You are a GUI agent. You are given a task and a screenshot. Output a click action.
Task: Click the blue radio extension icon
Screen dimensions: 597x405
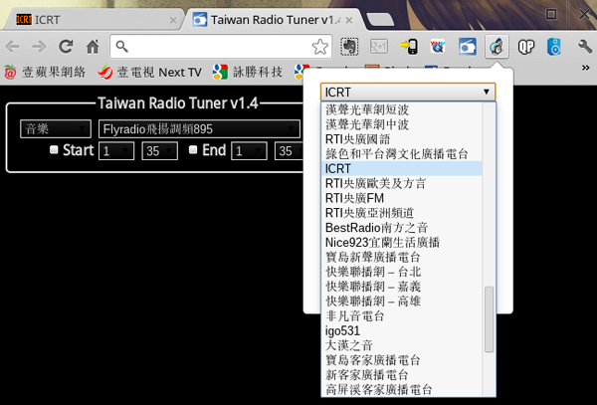pos(468,47)
